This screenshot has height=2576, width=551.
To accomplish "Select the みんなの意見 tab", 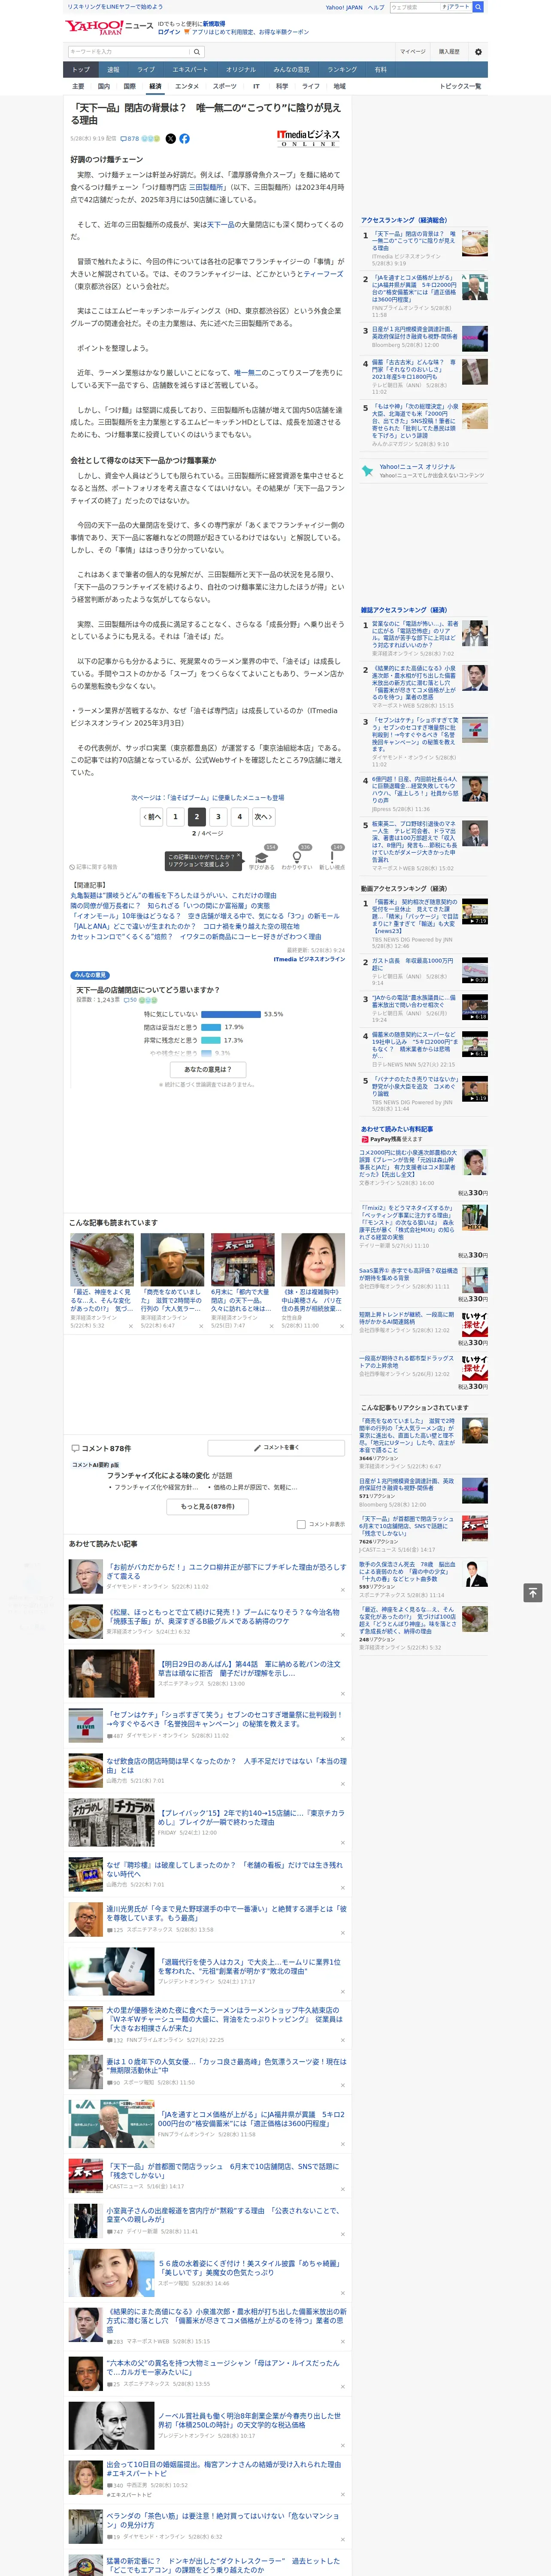I will (291, 70).
